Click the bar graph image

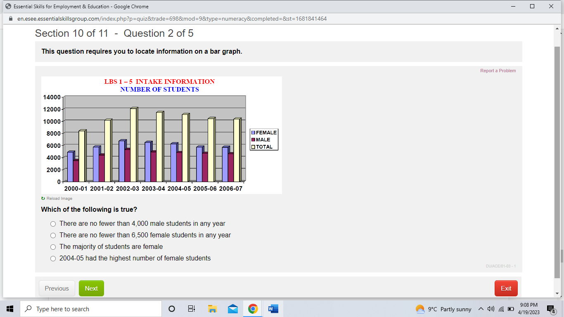pos(161,135)
